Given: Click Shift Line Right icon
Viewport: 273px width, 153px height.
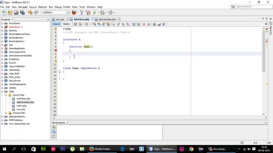Looking at the screenshot, I should (138, 24).
